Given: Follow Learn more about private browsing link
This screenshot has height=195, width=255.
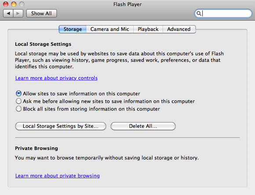Looking at the screenshot, I should pyautogui.click(x=58, y=176).
